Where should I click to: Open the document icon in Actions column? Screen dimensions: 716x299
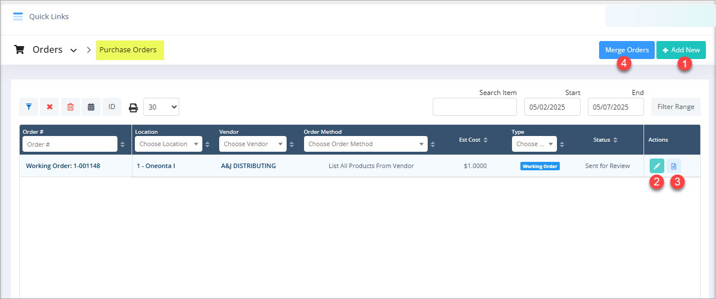pyautogui.click(x=674, y=166)
